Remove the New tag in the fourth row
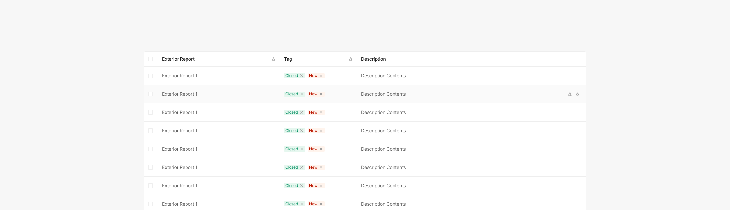Viewport: 730px width, 210px height. (321, 131)
